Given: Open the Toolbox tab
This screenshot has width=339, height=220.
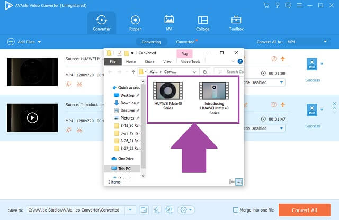Looking at the screenshot, I should pos(236,23).
